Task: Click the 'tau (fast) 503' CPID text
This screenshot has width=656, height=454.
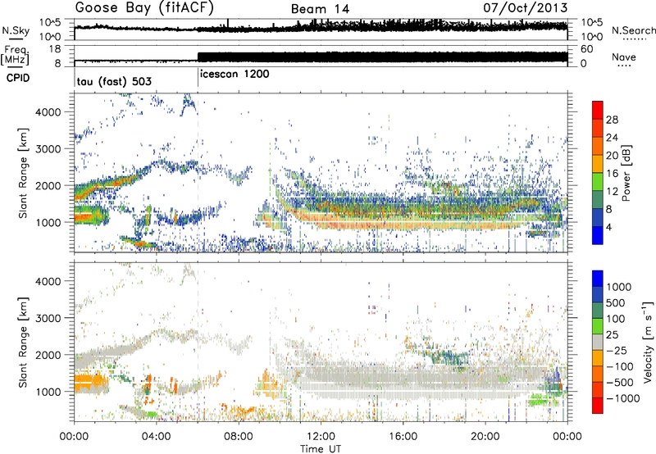Action: (x=114, y=81)
